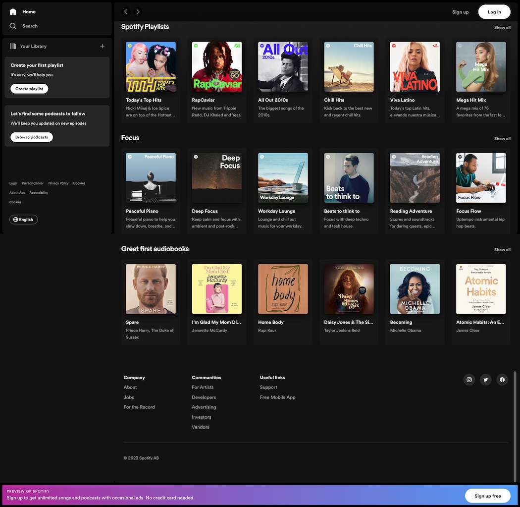Open the Workday Lounge cover

(x=283, y=178)
